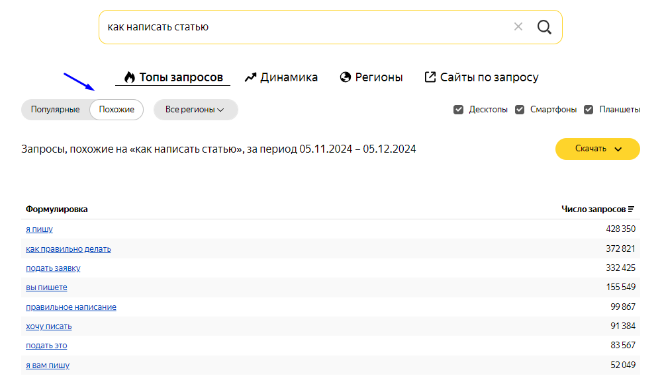The height and width of the screenshot is (376, 662).
Task: Open the как правильно делать link
Action: click(68, 249)
